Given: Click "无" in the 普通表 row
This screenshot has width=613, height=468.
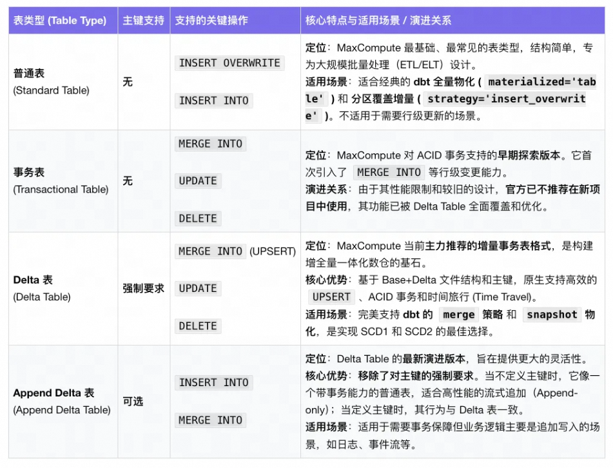Looking at the screenshot, I should coord(128,82).
